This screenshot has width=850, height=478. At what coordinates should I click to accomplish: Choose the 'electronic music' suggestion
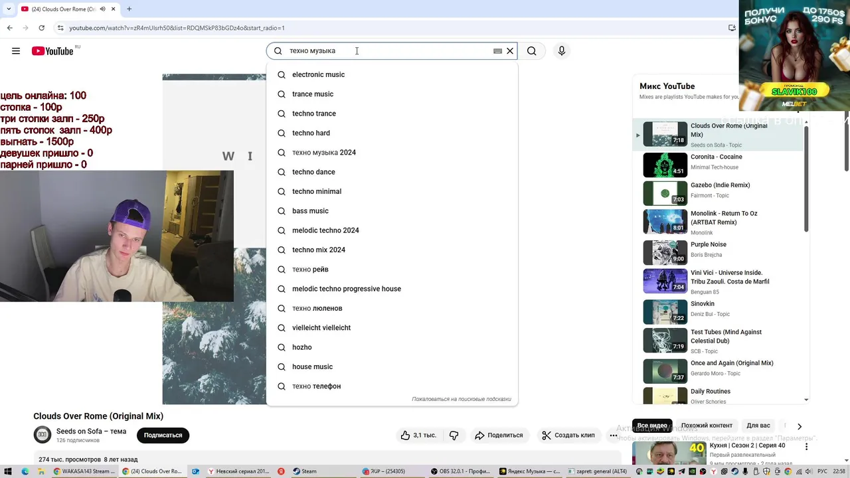392,74
